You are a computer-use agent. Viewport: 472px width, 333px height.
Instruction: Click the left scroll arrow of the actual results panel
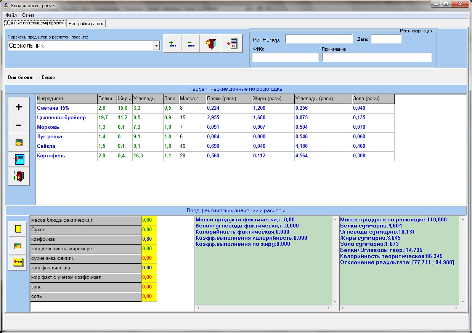click(x=198, y=307)
